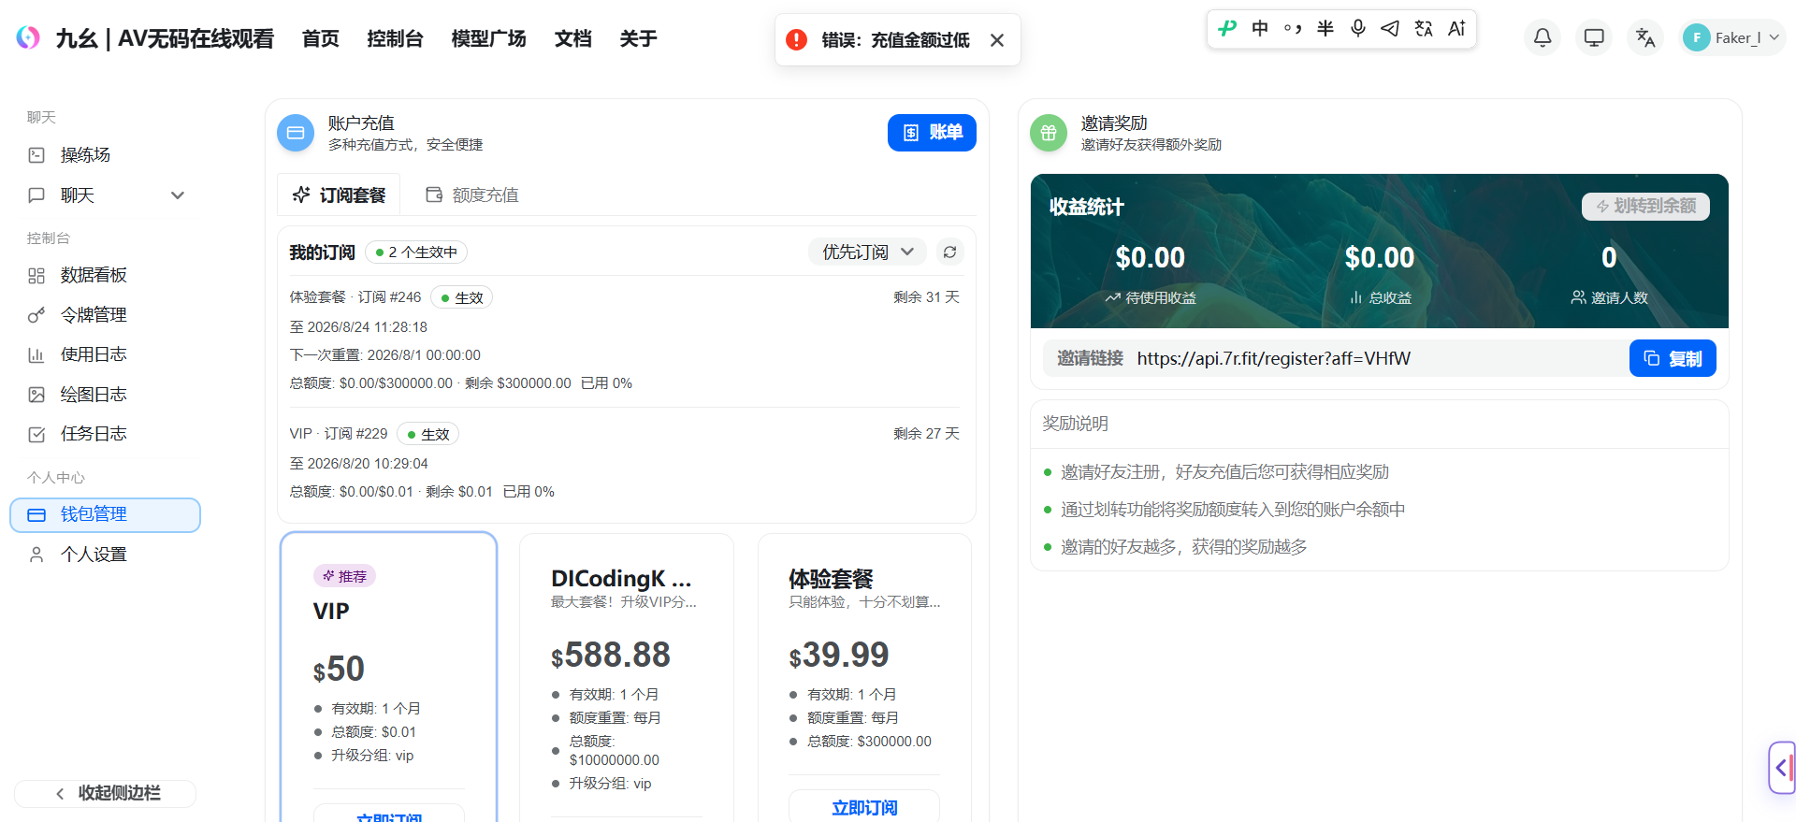The width and height of the screenshot is (1796, 822).
Task: Click the 奖励说明 heading
Action: tap(1076, 424)
